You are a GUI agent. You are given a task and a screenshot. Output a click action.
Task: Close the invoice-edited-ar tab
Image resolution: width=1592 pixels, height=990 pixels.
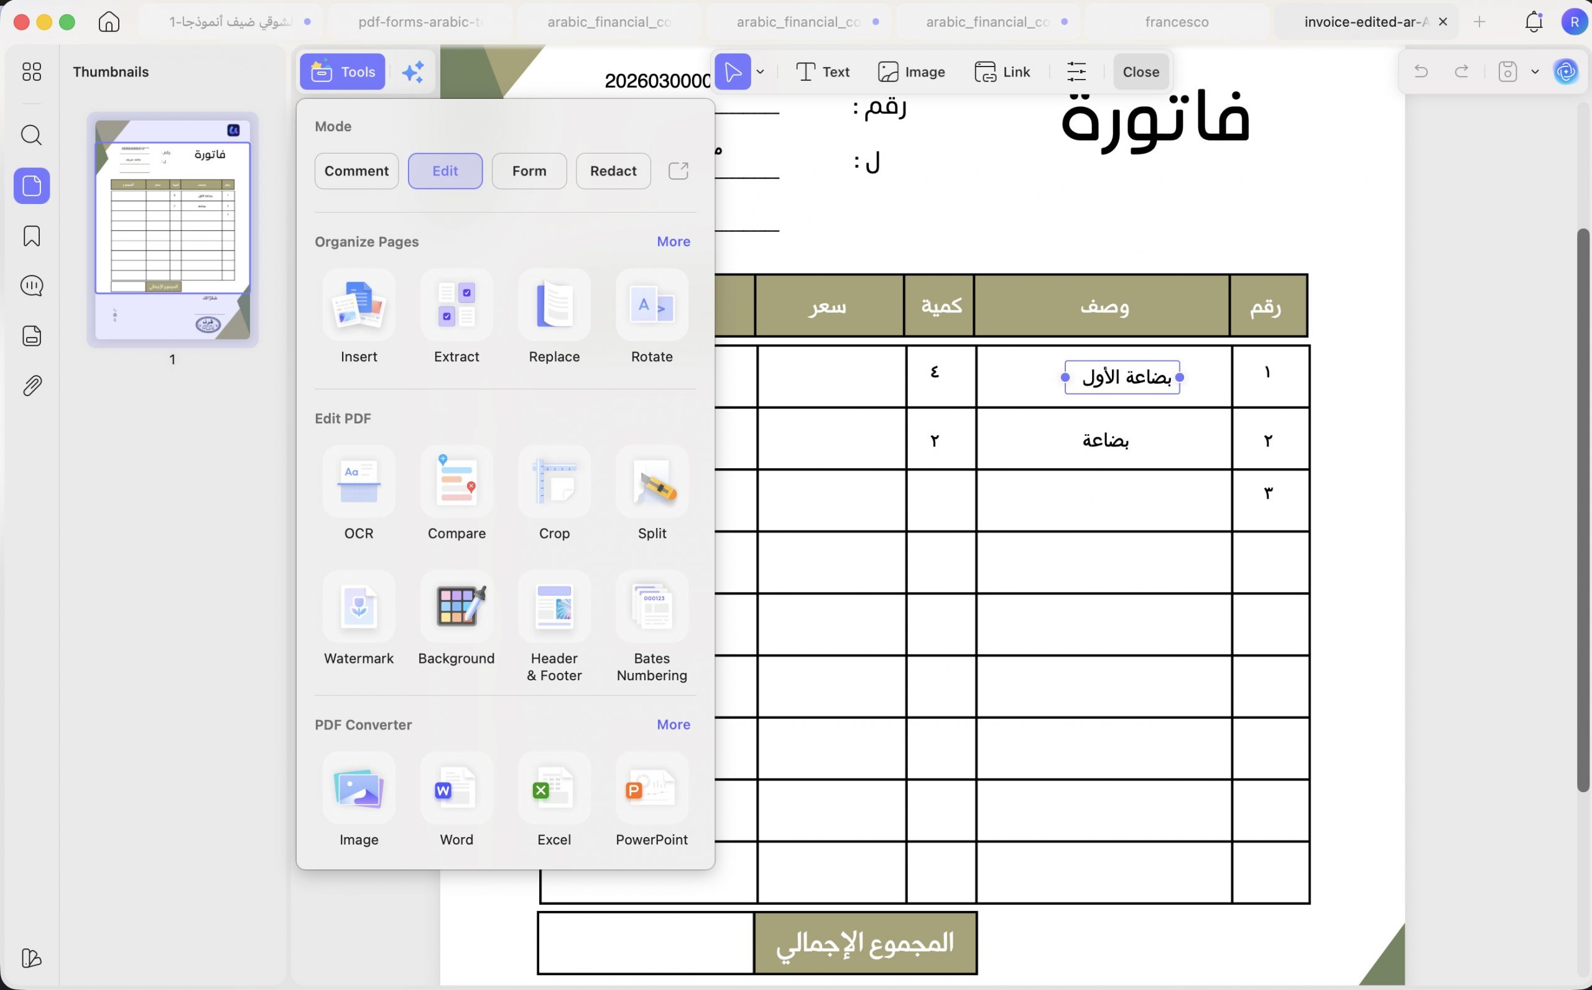1443,22
